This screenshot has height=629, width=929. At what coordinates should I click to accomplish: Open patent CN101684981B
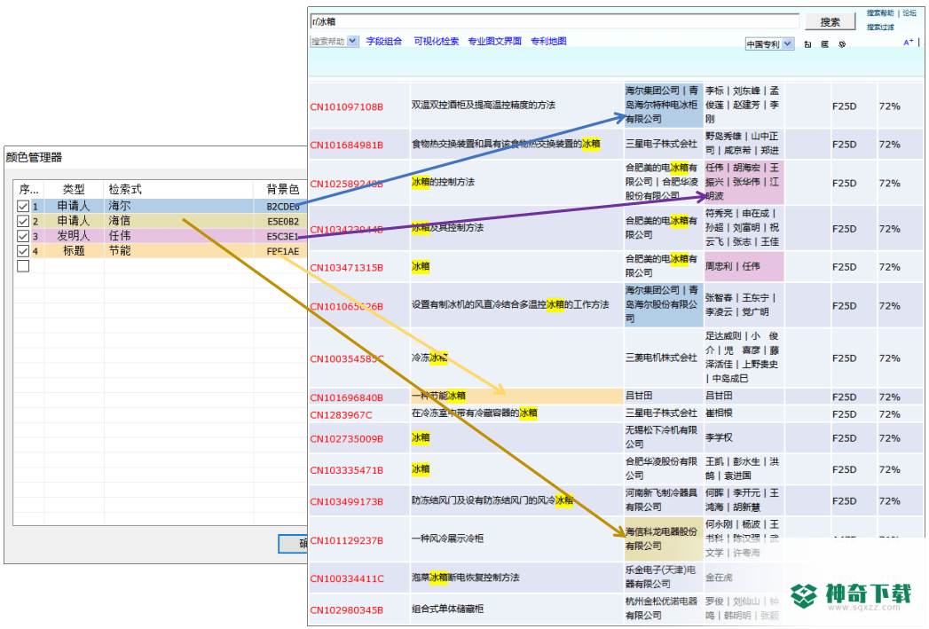[347, 145]
